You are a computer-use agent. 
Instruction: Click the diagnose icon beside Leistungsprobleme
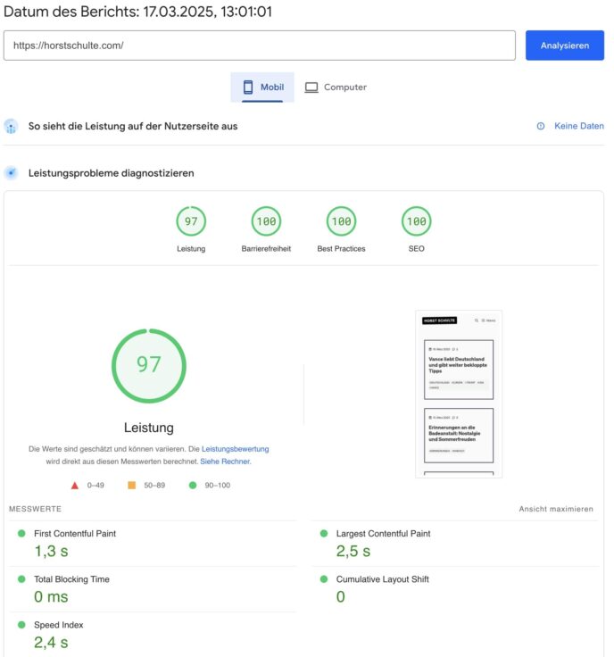[x=11, y=173]
